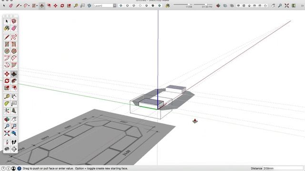Switch to Wireframe face style
305x171 pixels.
[134, 6]
